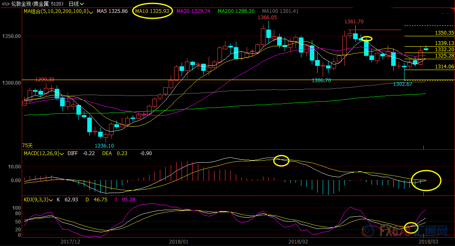Click the 1236.10 low price marker

tap(104, 146)
